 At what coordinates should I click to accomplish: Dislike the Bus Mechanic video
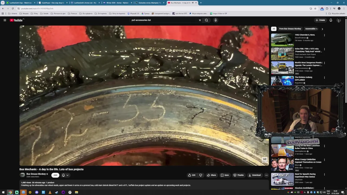coord(201,175)
